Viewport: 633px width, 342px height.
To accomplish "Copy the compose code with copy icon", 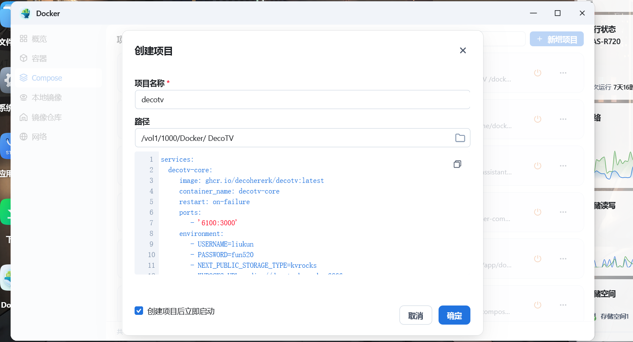I will 457,164.
